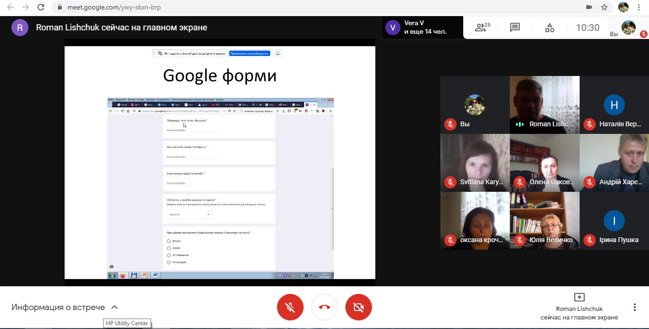This screenshot has width=649, height=329.
Task: Click the purple V avatar for Vera V
Action: [x=392, y=28]
